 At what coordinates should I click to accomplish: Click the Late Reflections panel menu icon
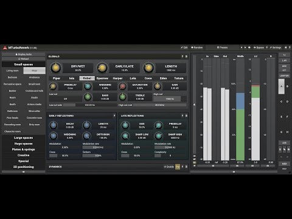[186, 116]
